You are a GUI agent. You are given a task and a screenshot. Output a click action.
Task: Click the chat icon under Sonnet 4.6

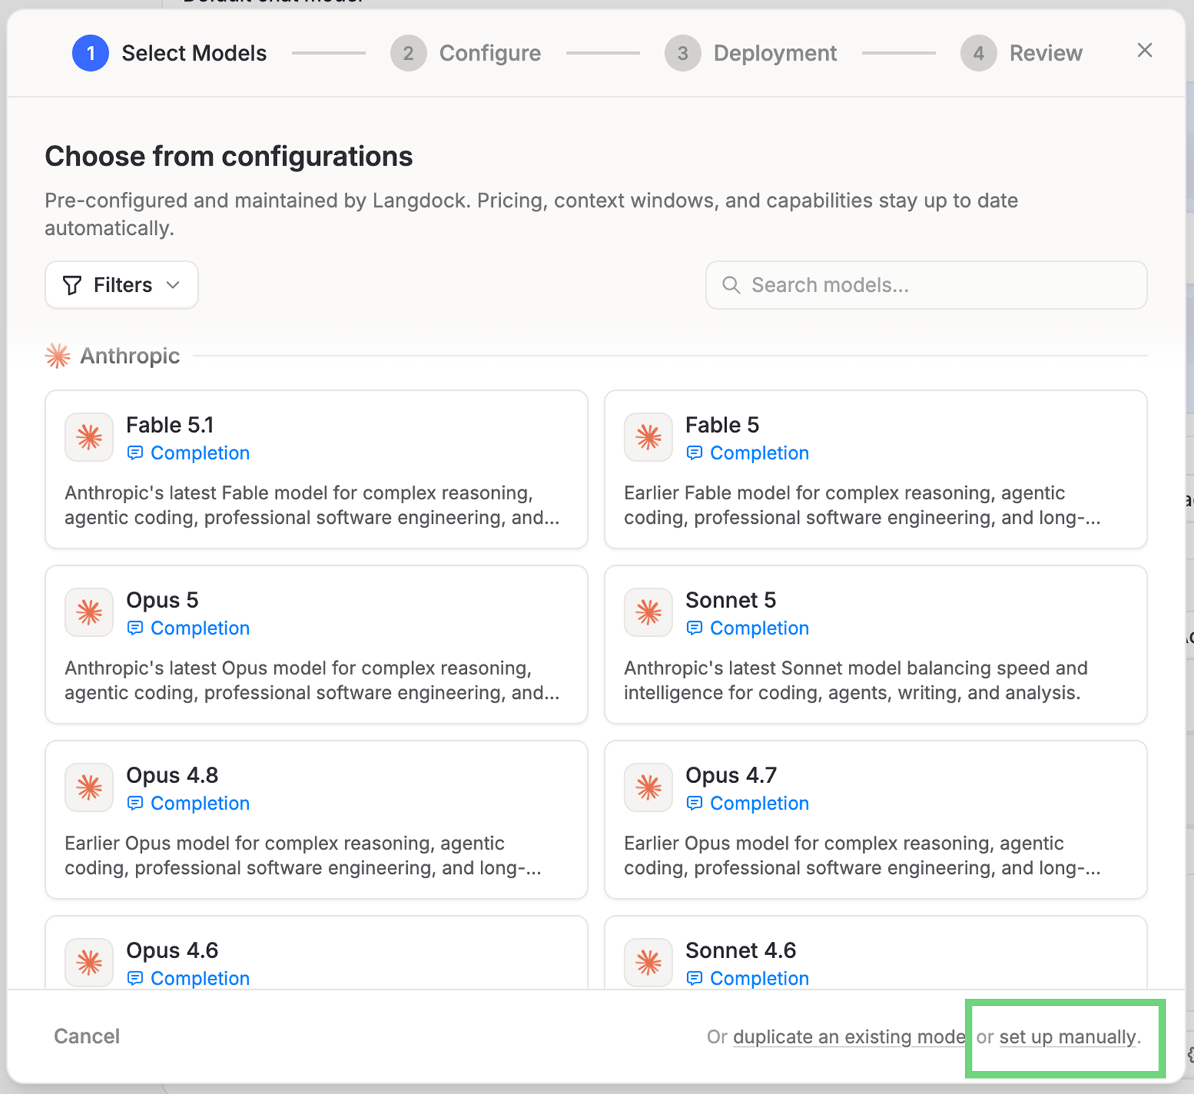coord(694,978)
